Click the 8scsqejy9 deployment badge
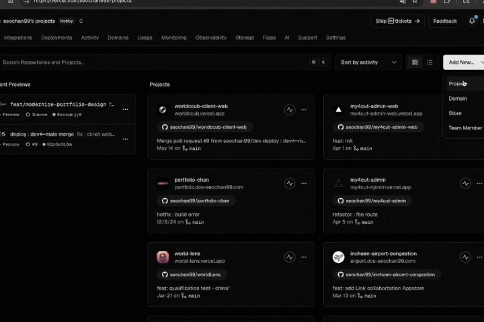This screenshot has height=322, width=484. point(67,114)
